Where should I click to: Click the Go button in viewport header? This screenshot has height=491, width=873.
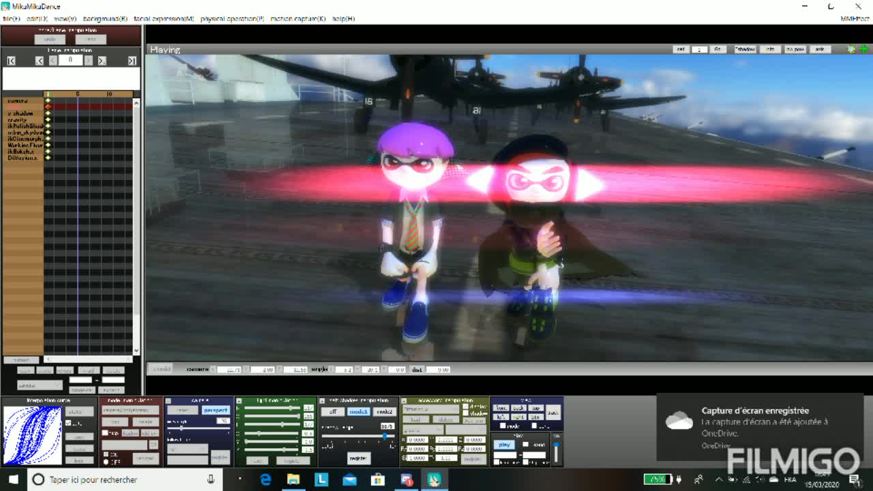tap(717, 49)
